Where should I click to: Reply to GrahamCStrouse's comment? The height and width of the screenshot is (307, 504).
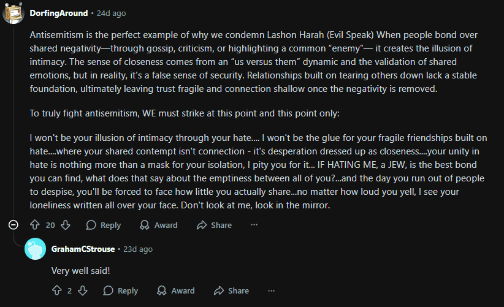click(x=121, y=290)
